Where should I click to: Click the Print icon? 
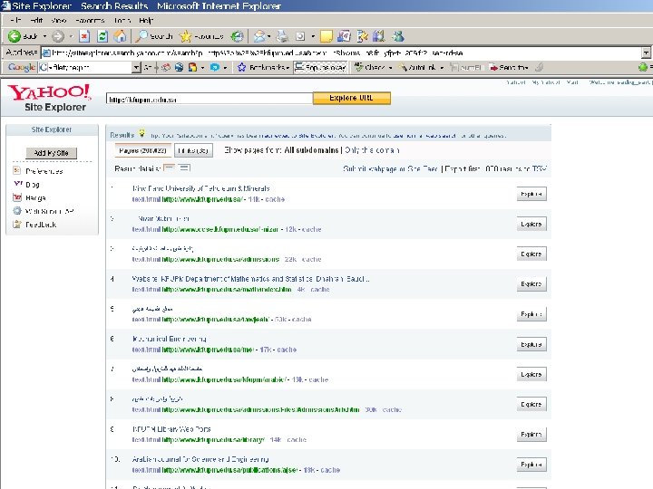point(283,36)
